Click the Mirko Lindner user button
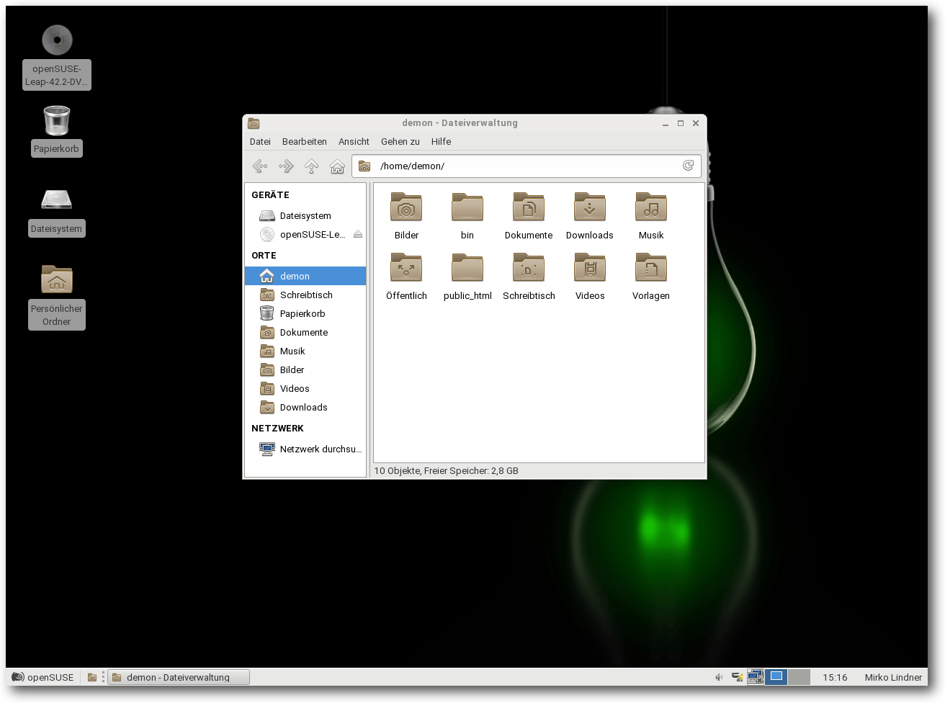The height and width of the screenshot is (703, 945). (x=893, y=677)
